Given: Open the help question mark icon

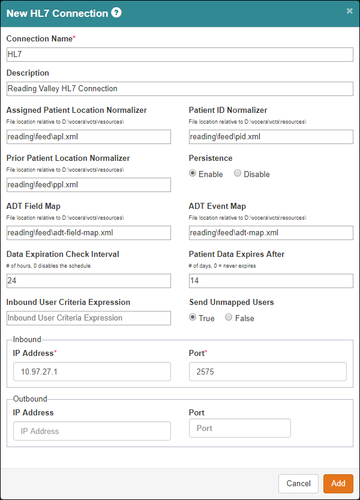Looking at the screenshot, I should click(116, 13).
